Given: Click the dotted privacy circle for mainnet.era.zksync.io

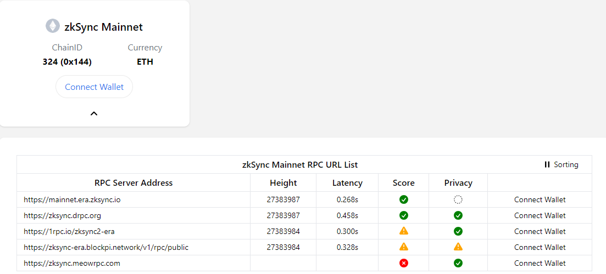Looking at the screenshot, I should pyautogui.click(x=458, y=199).
